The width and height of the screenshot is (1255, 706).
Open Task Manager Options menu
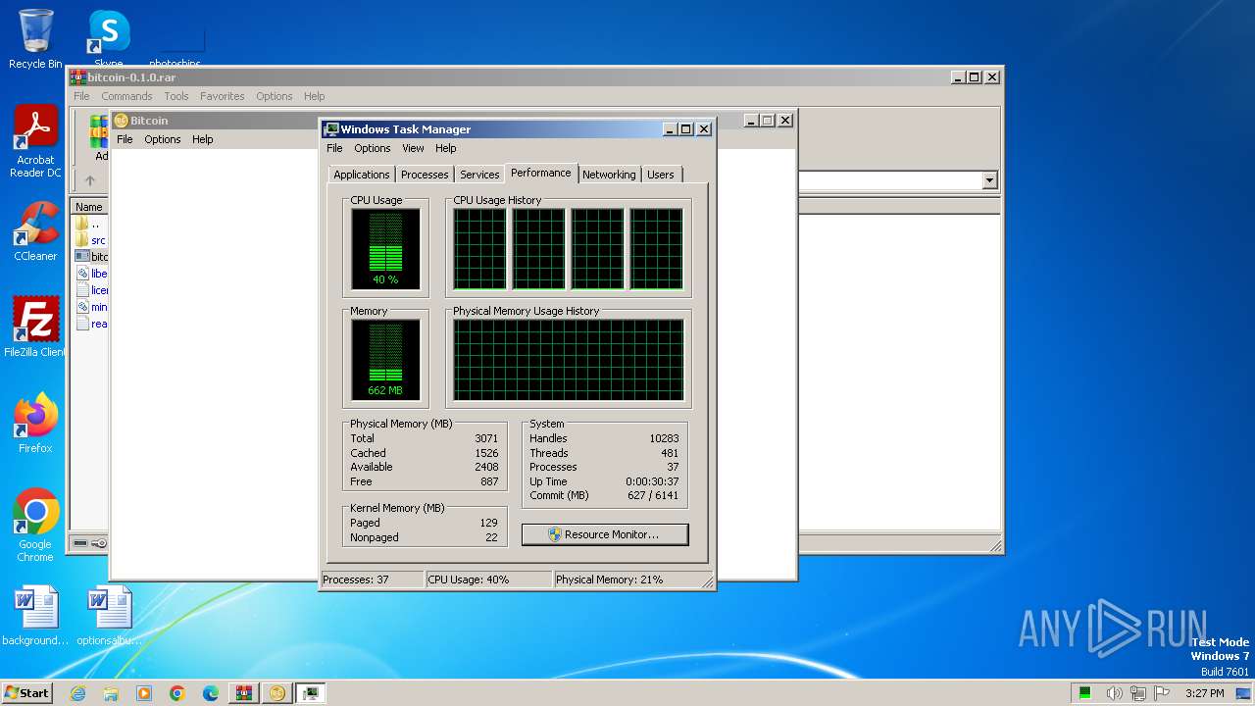click(x=373, y=148)
